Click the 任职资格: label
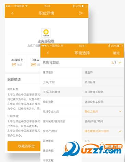Image resolution: width=125 pixels, height=162 pixels. click(13, 116)
